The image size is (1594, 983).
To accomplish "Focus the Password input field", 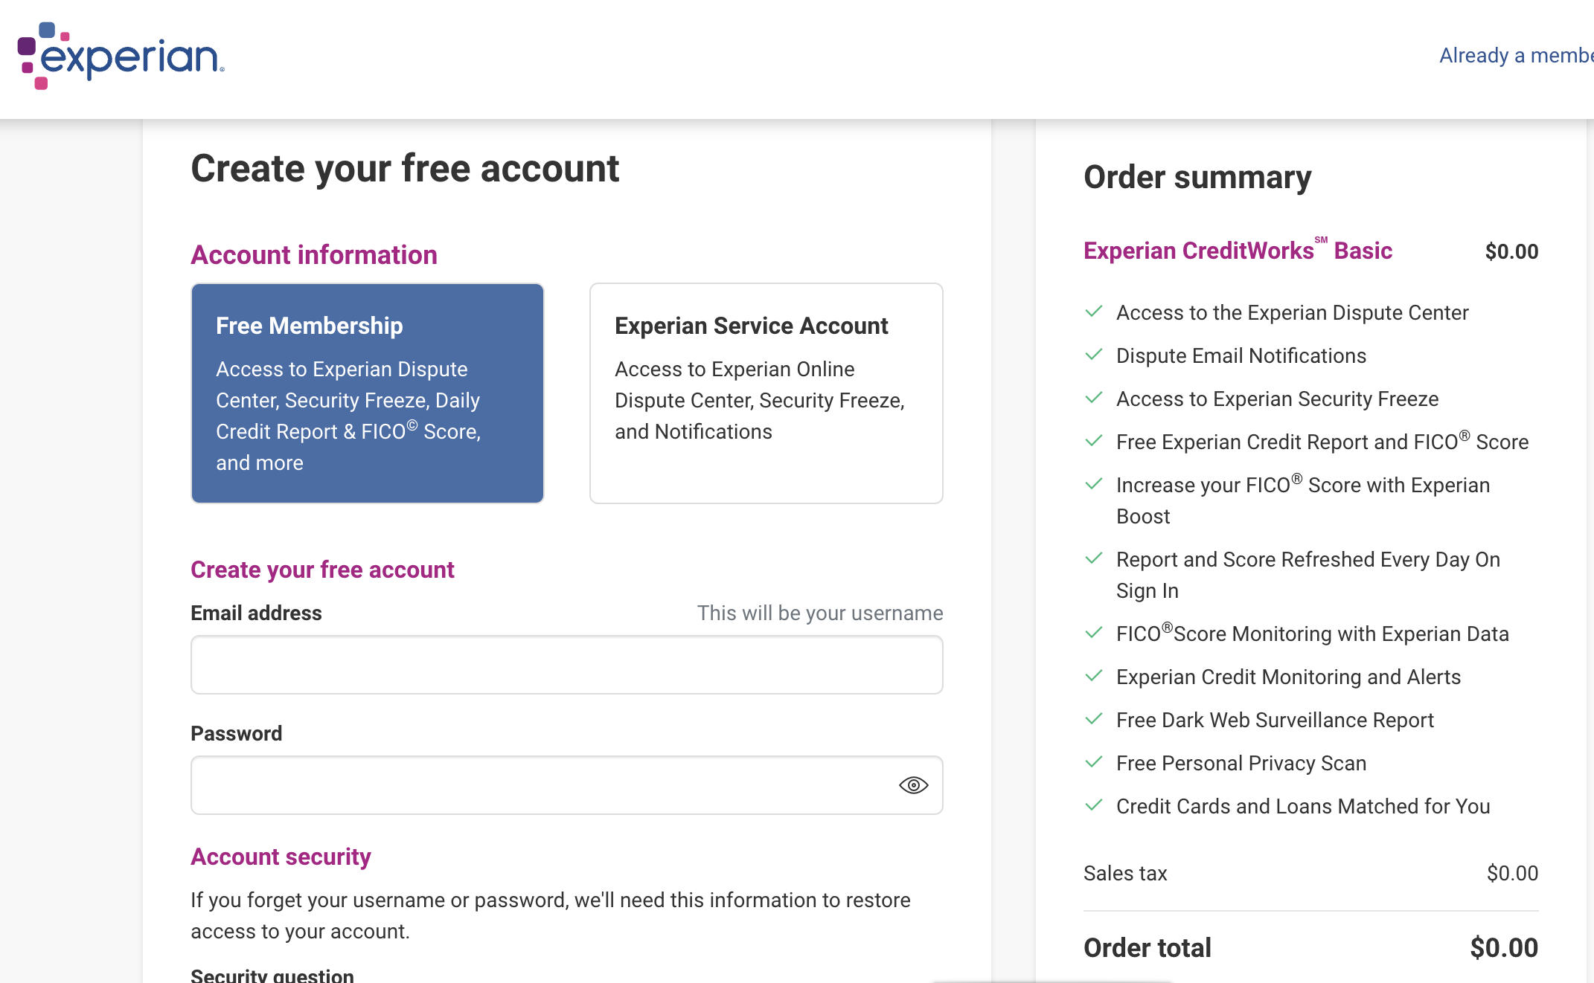I will pos(543,785).
